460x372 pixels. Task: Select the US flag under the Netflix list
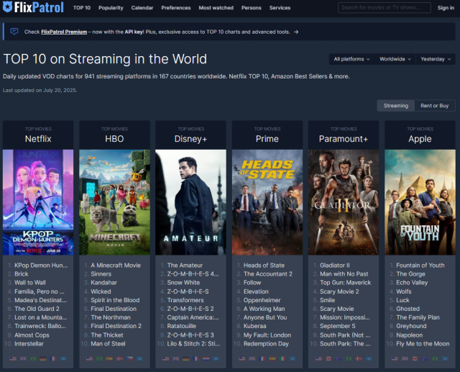pos(13,358)
